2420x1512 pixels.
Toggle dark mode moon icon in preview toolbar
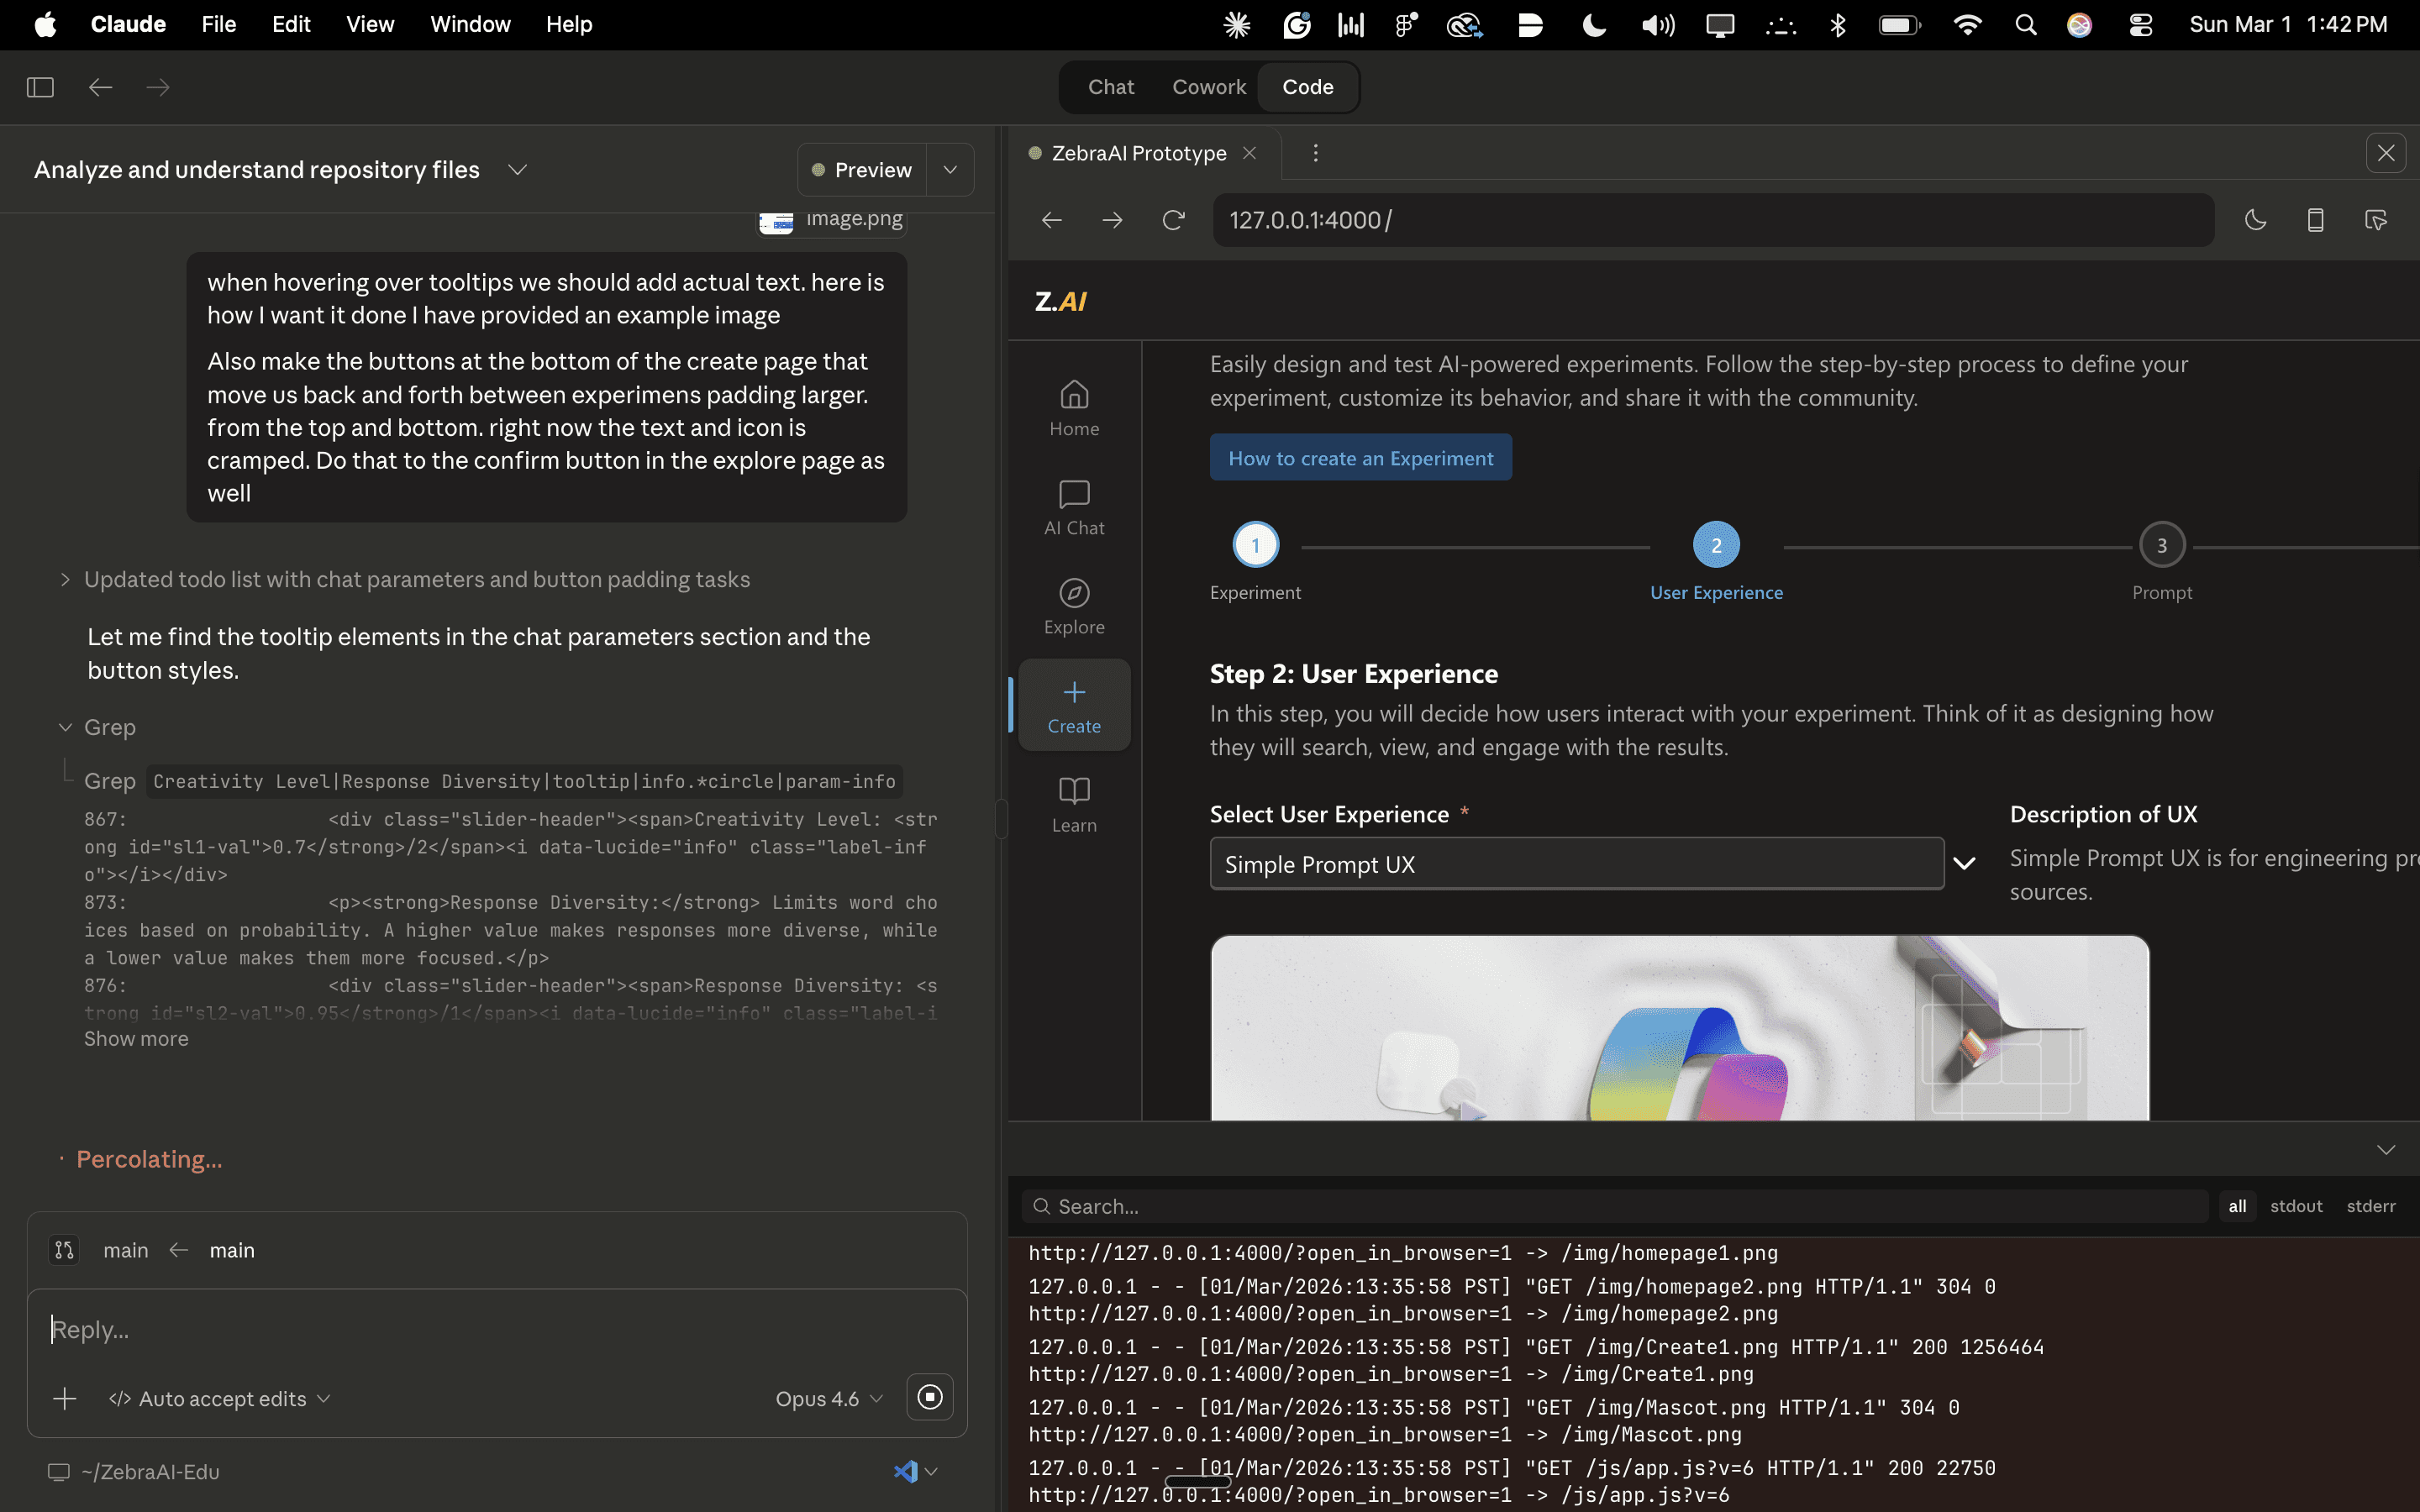[x=2255, y=220]
